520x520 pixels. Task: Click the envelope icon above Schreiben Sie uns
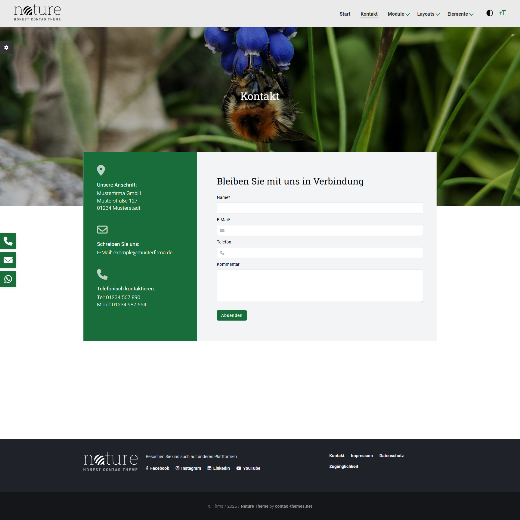point(102,230)
